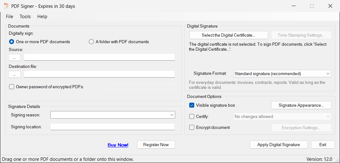Click into the Destination file field

coord(99,74)
